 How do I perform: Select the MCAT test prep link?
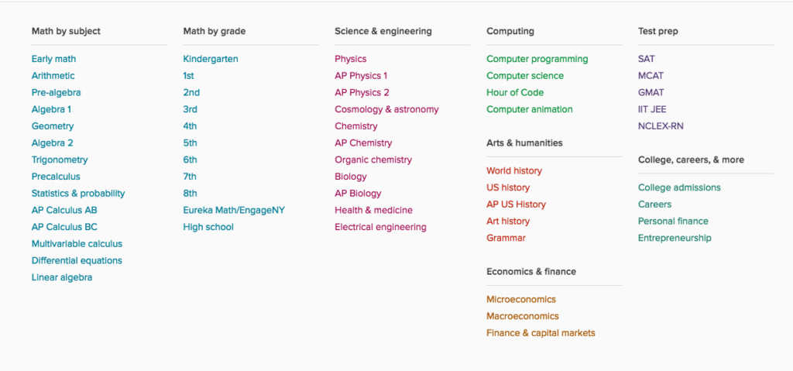[x=651, y=76]
